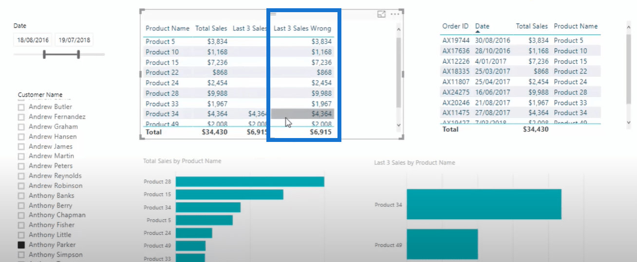
Task: Sort orders table by Product Name header
Action: [x=576, y=26]
